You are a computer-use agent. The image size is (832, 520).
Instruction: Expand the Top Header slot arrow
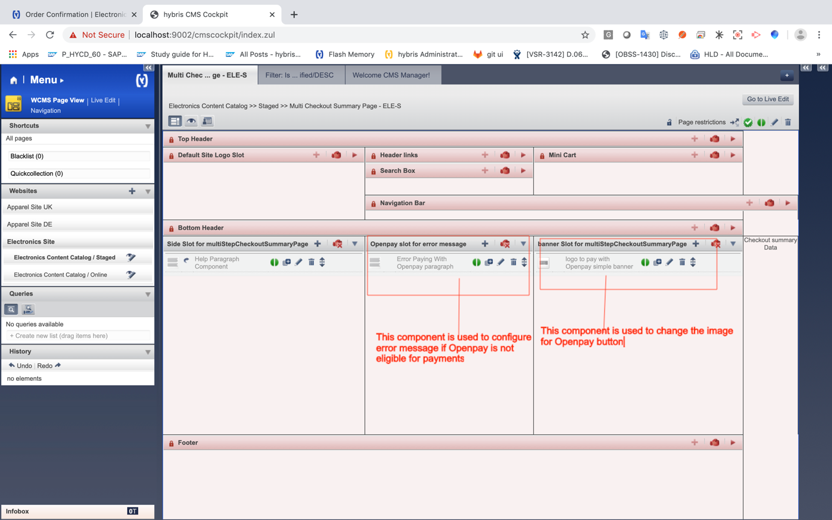click(733, 139)
